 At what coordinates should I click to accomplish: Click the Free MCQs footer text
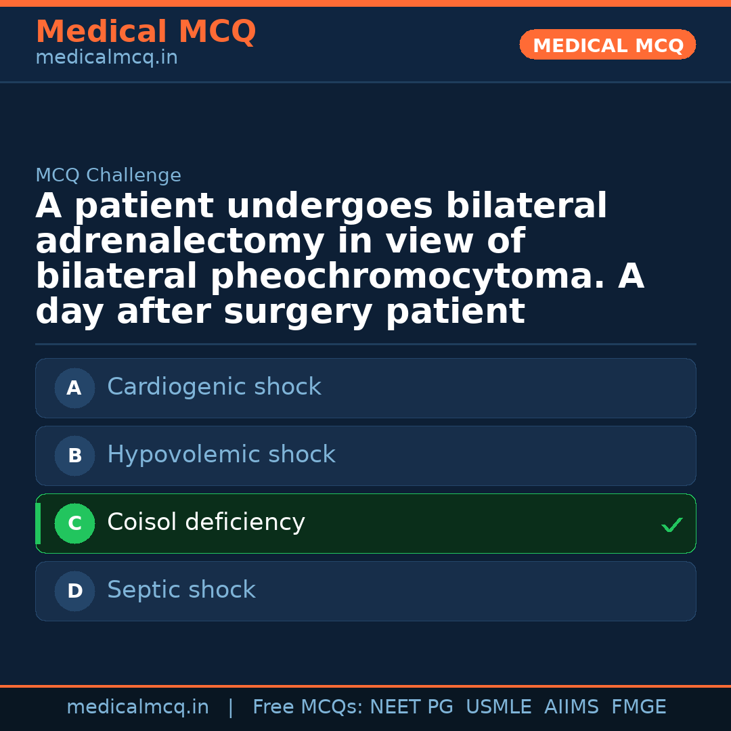(307, 707)
